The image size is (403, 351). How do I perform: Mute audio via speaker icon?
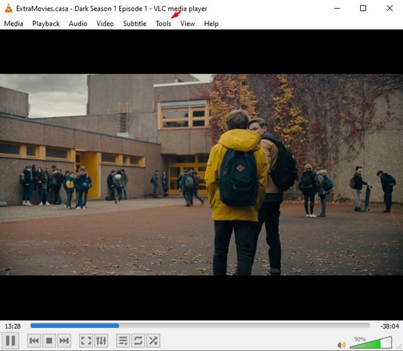click(341, 345)
